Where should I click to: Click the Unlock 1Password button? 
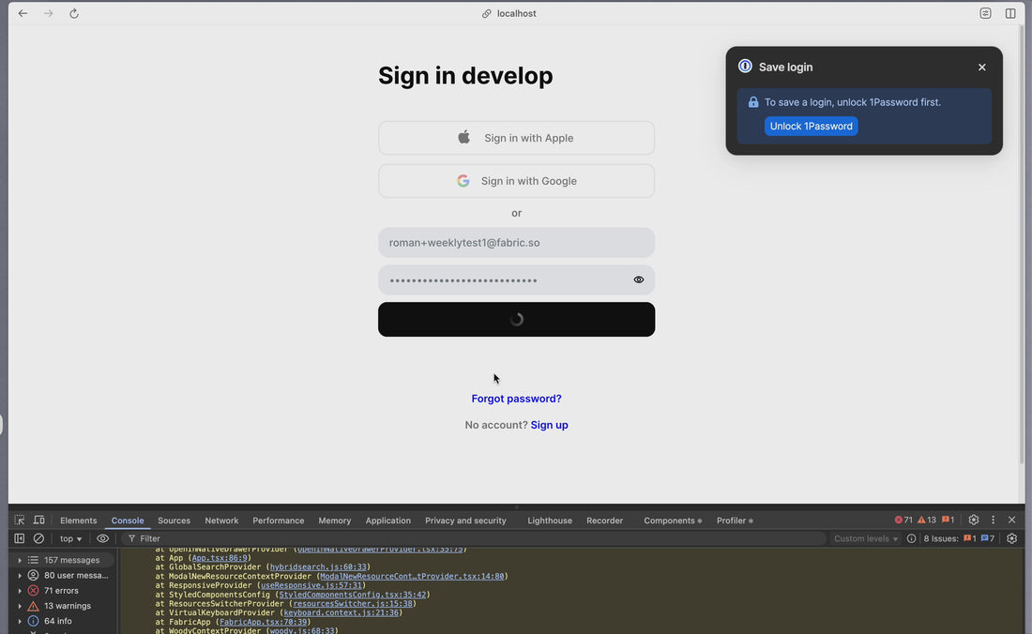[811, 126]
